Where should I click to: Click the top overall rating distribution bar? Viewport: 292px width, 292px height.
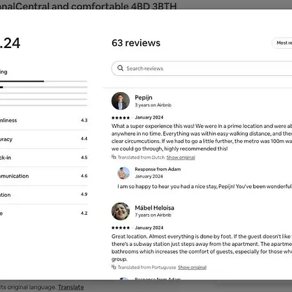(x=43, y=81)
